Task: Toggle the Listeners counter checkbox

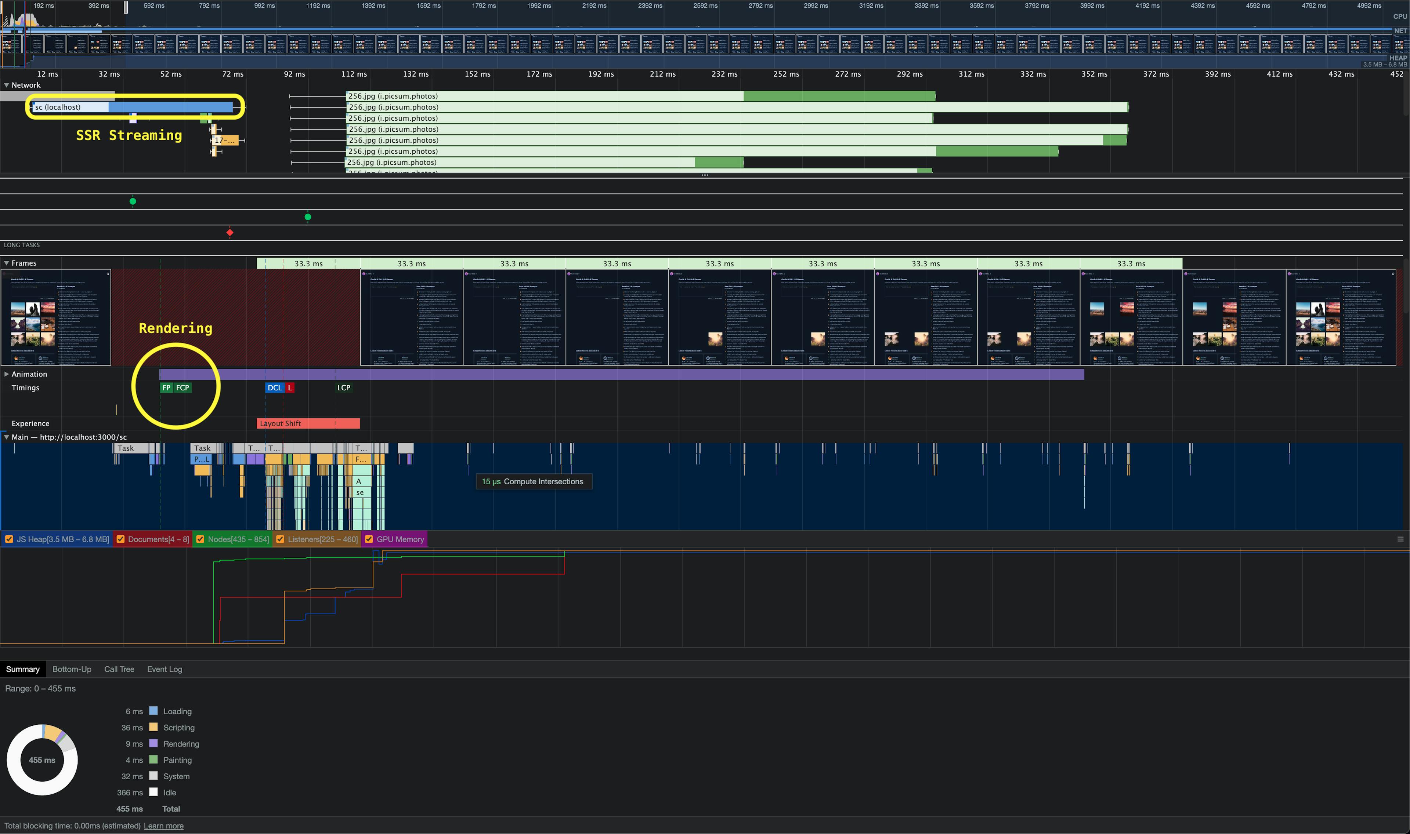Action: pyautogui.click(x=280, y=539)
